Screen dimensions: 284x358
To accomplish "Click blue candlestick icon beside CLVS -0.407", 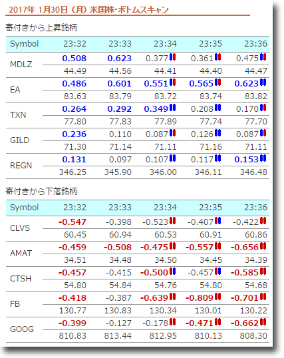I will [218, 221].
